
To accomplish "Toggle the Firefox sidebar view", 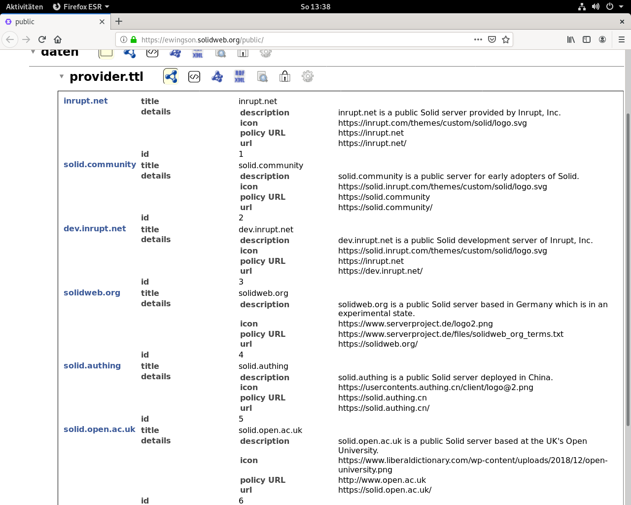I will click(587, 39).
